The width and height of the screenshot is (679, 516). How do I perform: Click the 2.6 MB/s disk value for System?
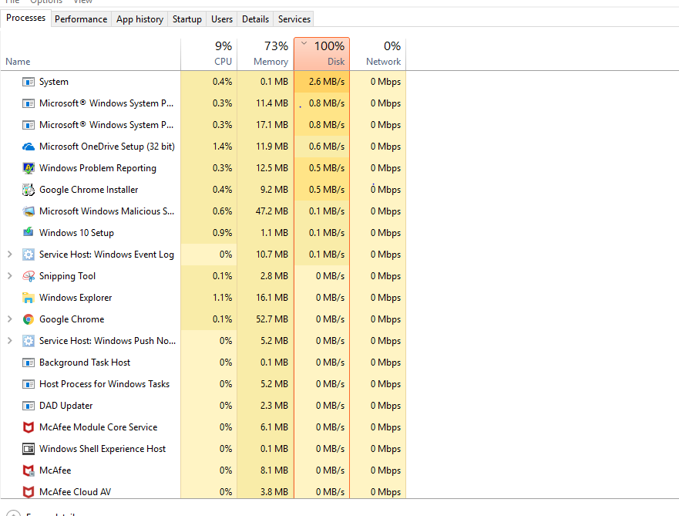tap(327, 82)
